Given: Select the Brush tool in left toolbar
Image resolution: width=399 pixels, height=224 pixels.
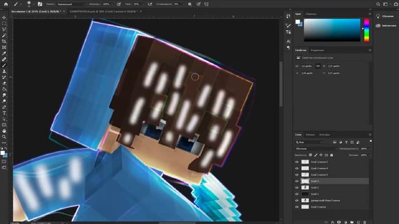Looking at the screenshot, I should tap(4, 65).
